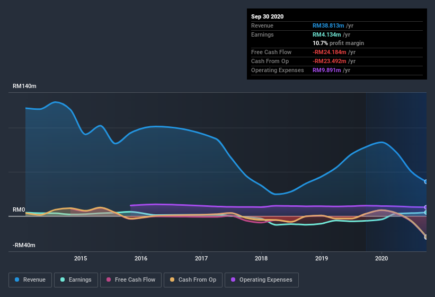The image size is (435, 297).
Task: Click the Free Cash Flow label in the tooltip
Action: [x=271, y=52]
